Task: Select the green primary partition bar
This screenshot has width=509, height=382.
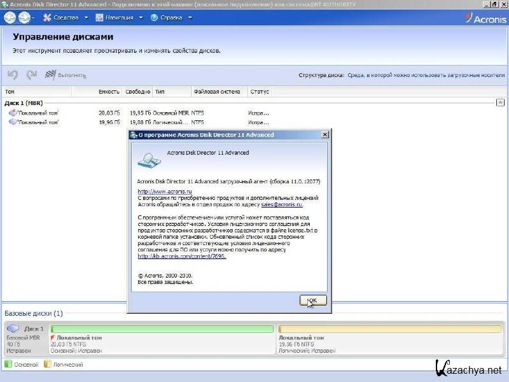Action: tap(162, 329)
